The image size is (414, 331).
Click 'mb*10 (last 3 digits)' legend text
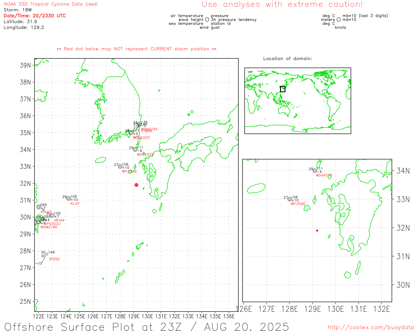point(365,16)
